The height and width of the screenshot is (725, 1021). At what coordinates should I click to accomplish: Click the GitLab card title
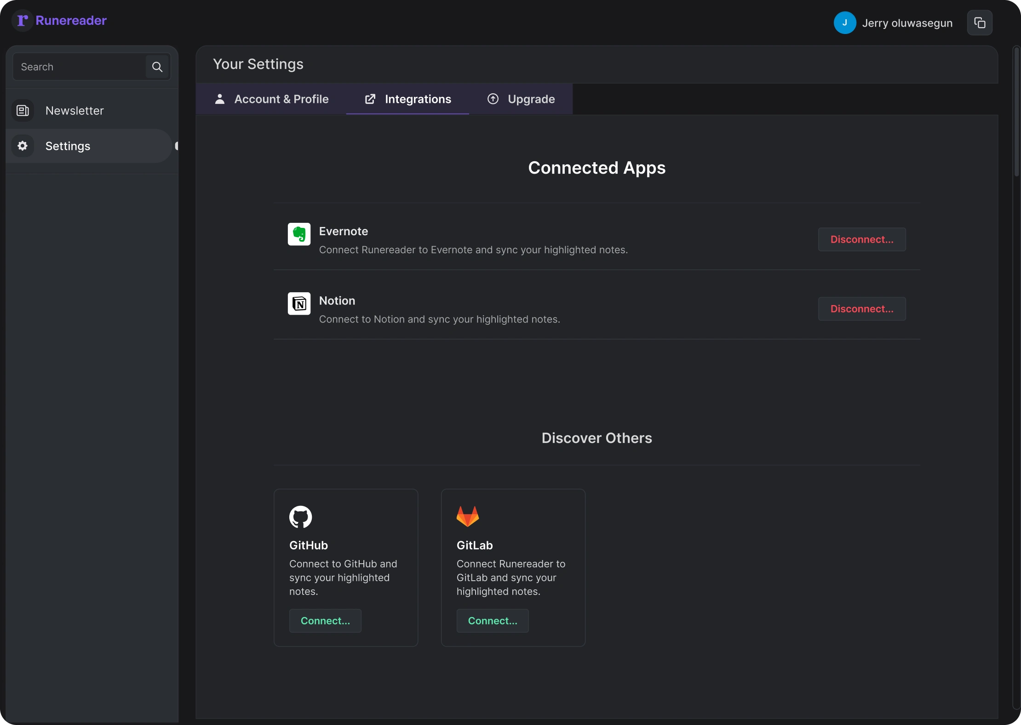click(x=475, y=545)
